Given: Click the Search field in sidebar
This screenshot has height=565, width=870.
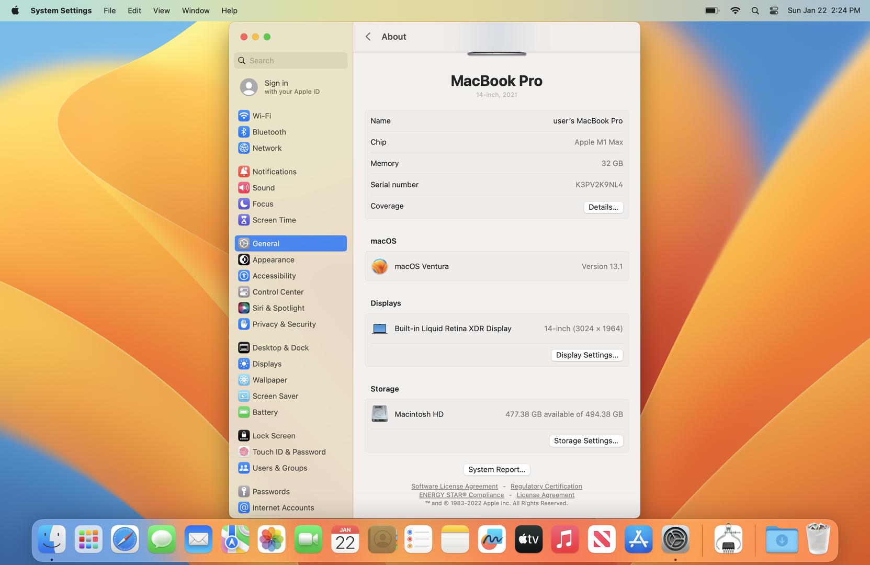Looking at the screenshot, I should point(291,61).
